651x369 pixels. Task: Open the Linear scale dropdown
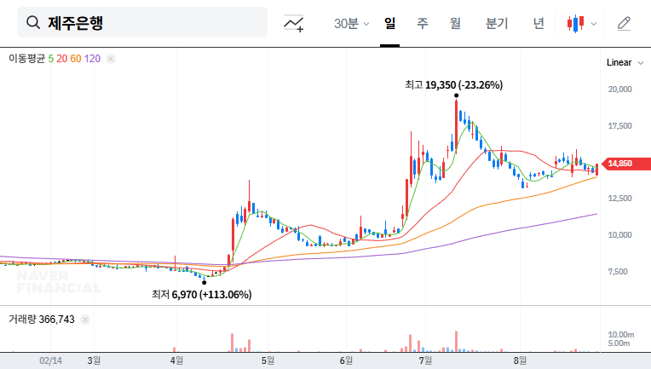click(x=622, y=62)
